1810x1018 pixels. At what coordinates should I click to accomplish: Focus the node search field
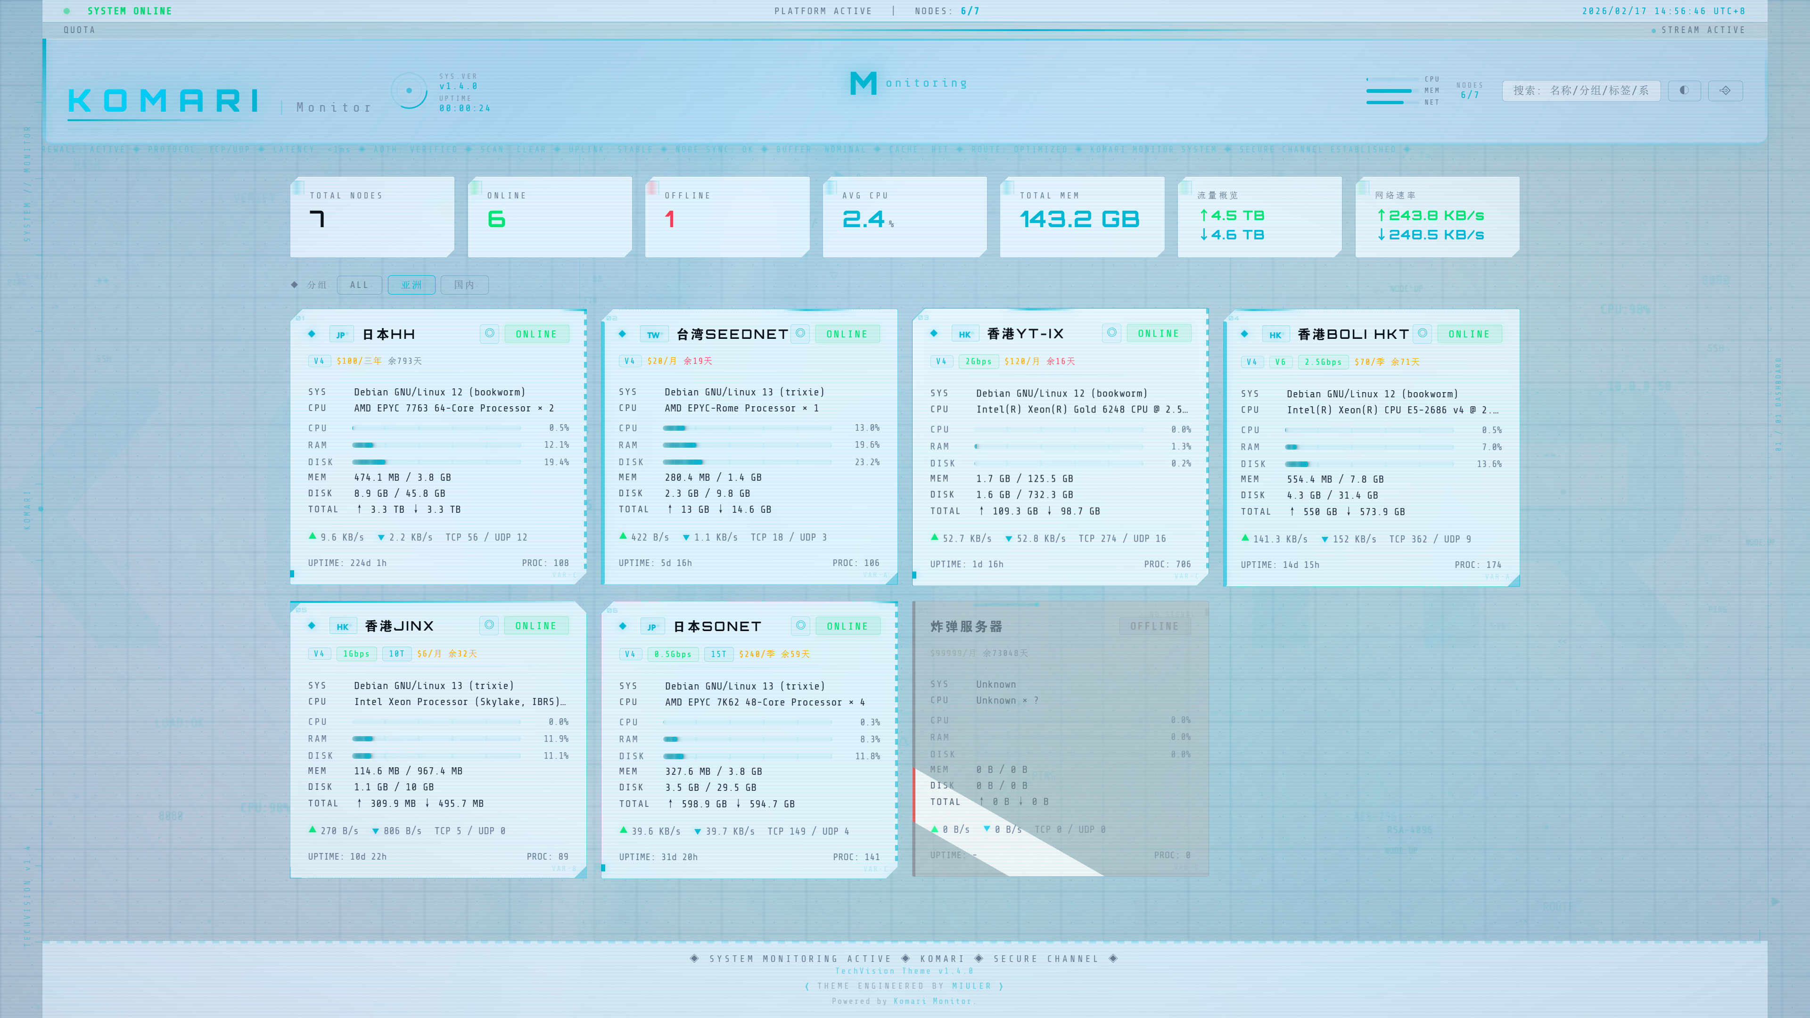(x=1581, y=90)
